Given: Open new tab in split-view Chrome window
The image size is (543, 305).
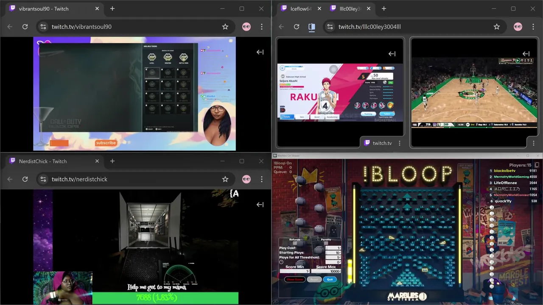Looking at the screenshot, I should tap(384, 8).
